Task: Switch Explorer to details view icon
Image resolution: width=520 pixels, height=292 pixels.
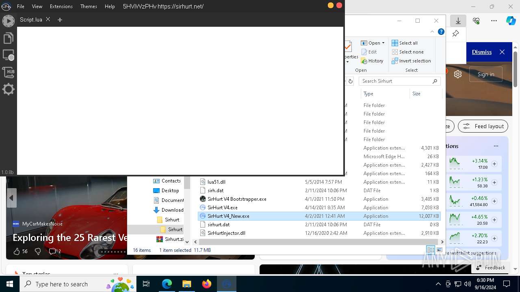Action: (431, 250)
